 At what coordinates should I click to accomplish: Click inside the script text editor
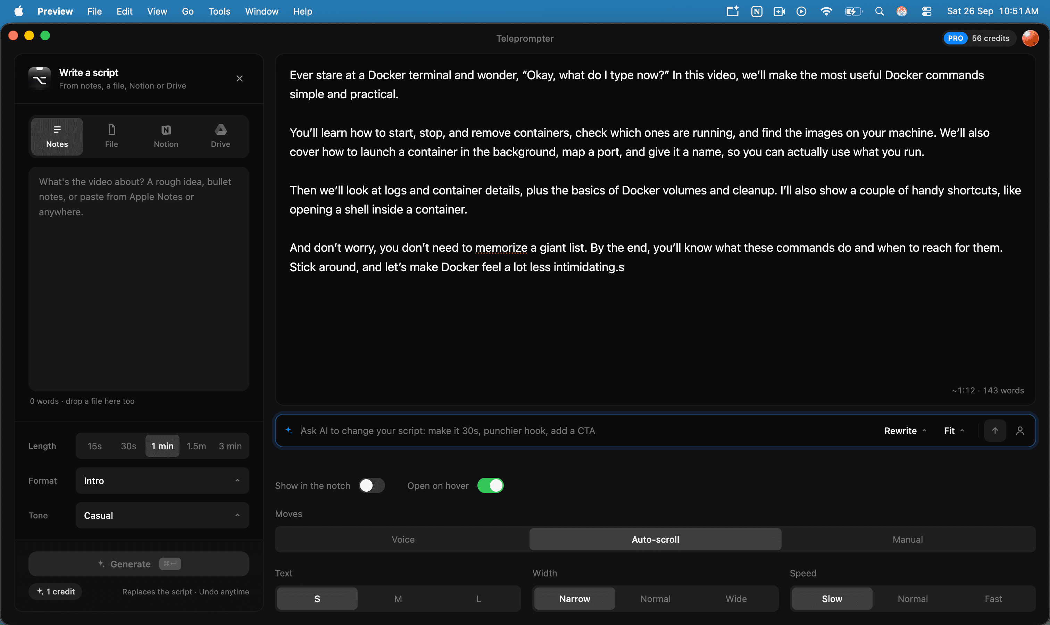pos(655,230)
